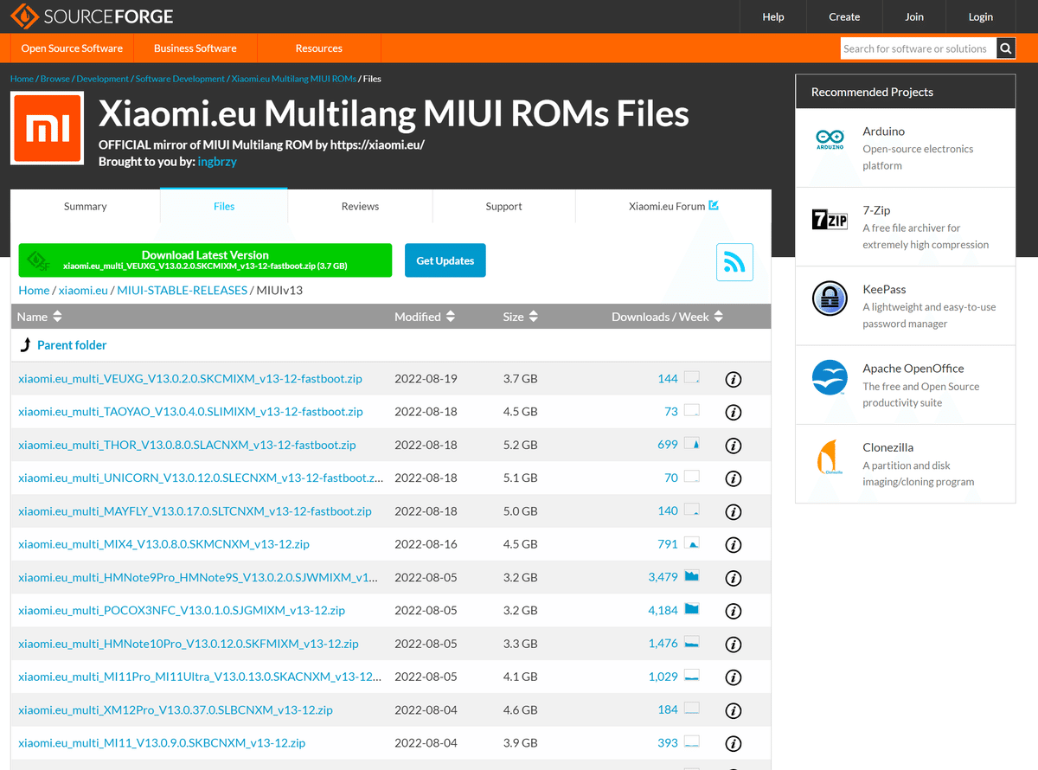
Task: Open info for VEUXG fastboot zip
Action: pos(734,380)
